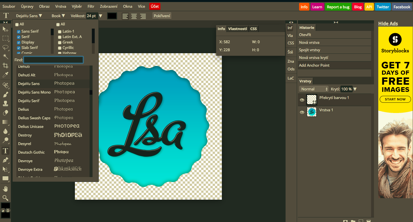Image resolution: width=413 pixels, height=222 pixels.
Task: Open the Filtr menu
Action: 91,6
